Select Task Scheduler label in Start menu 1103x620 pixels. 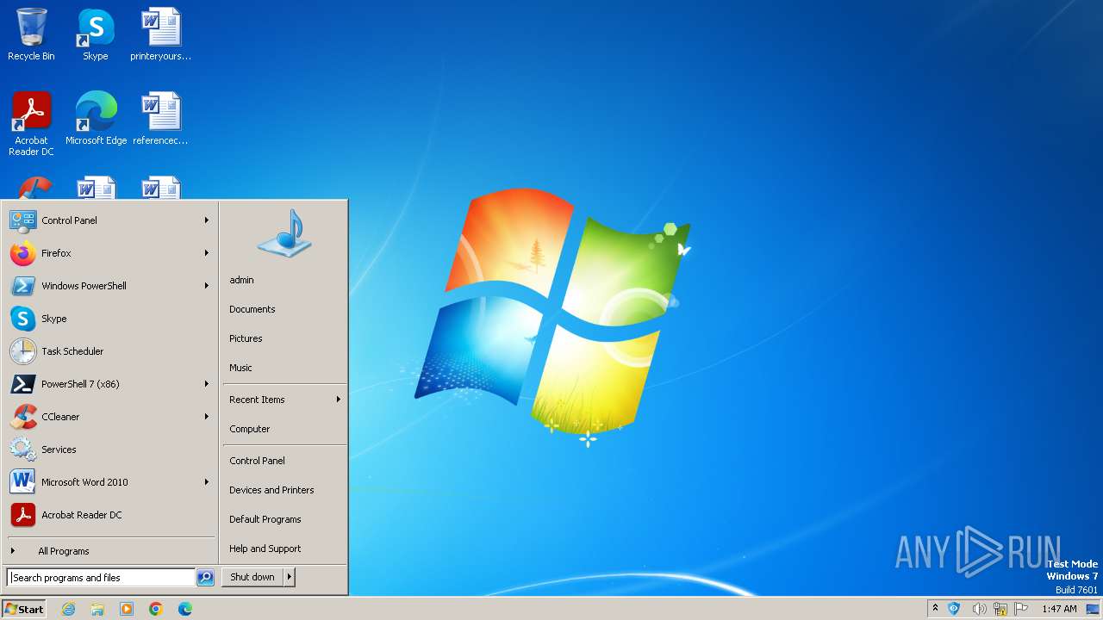pos(72,351)
